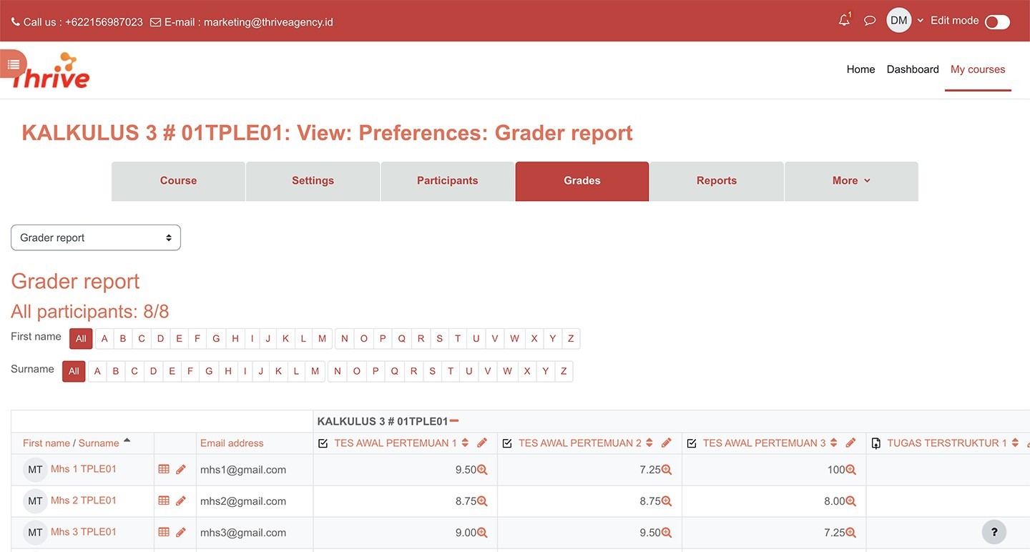Click the help question mark button
This screenshot has width=1030, height=552.
pyautogui.click(x=994, y=532)
